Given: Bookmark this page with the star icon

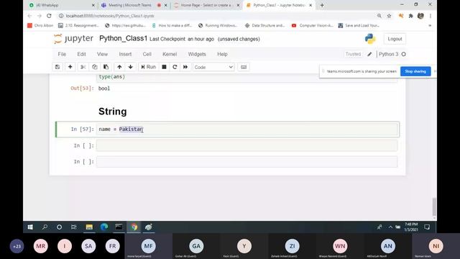Looking at the screenshot, I should (389, 16).
